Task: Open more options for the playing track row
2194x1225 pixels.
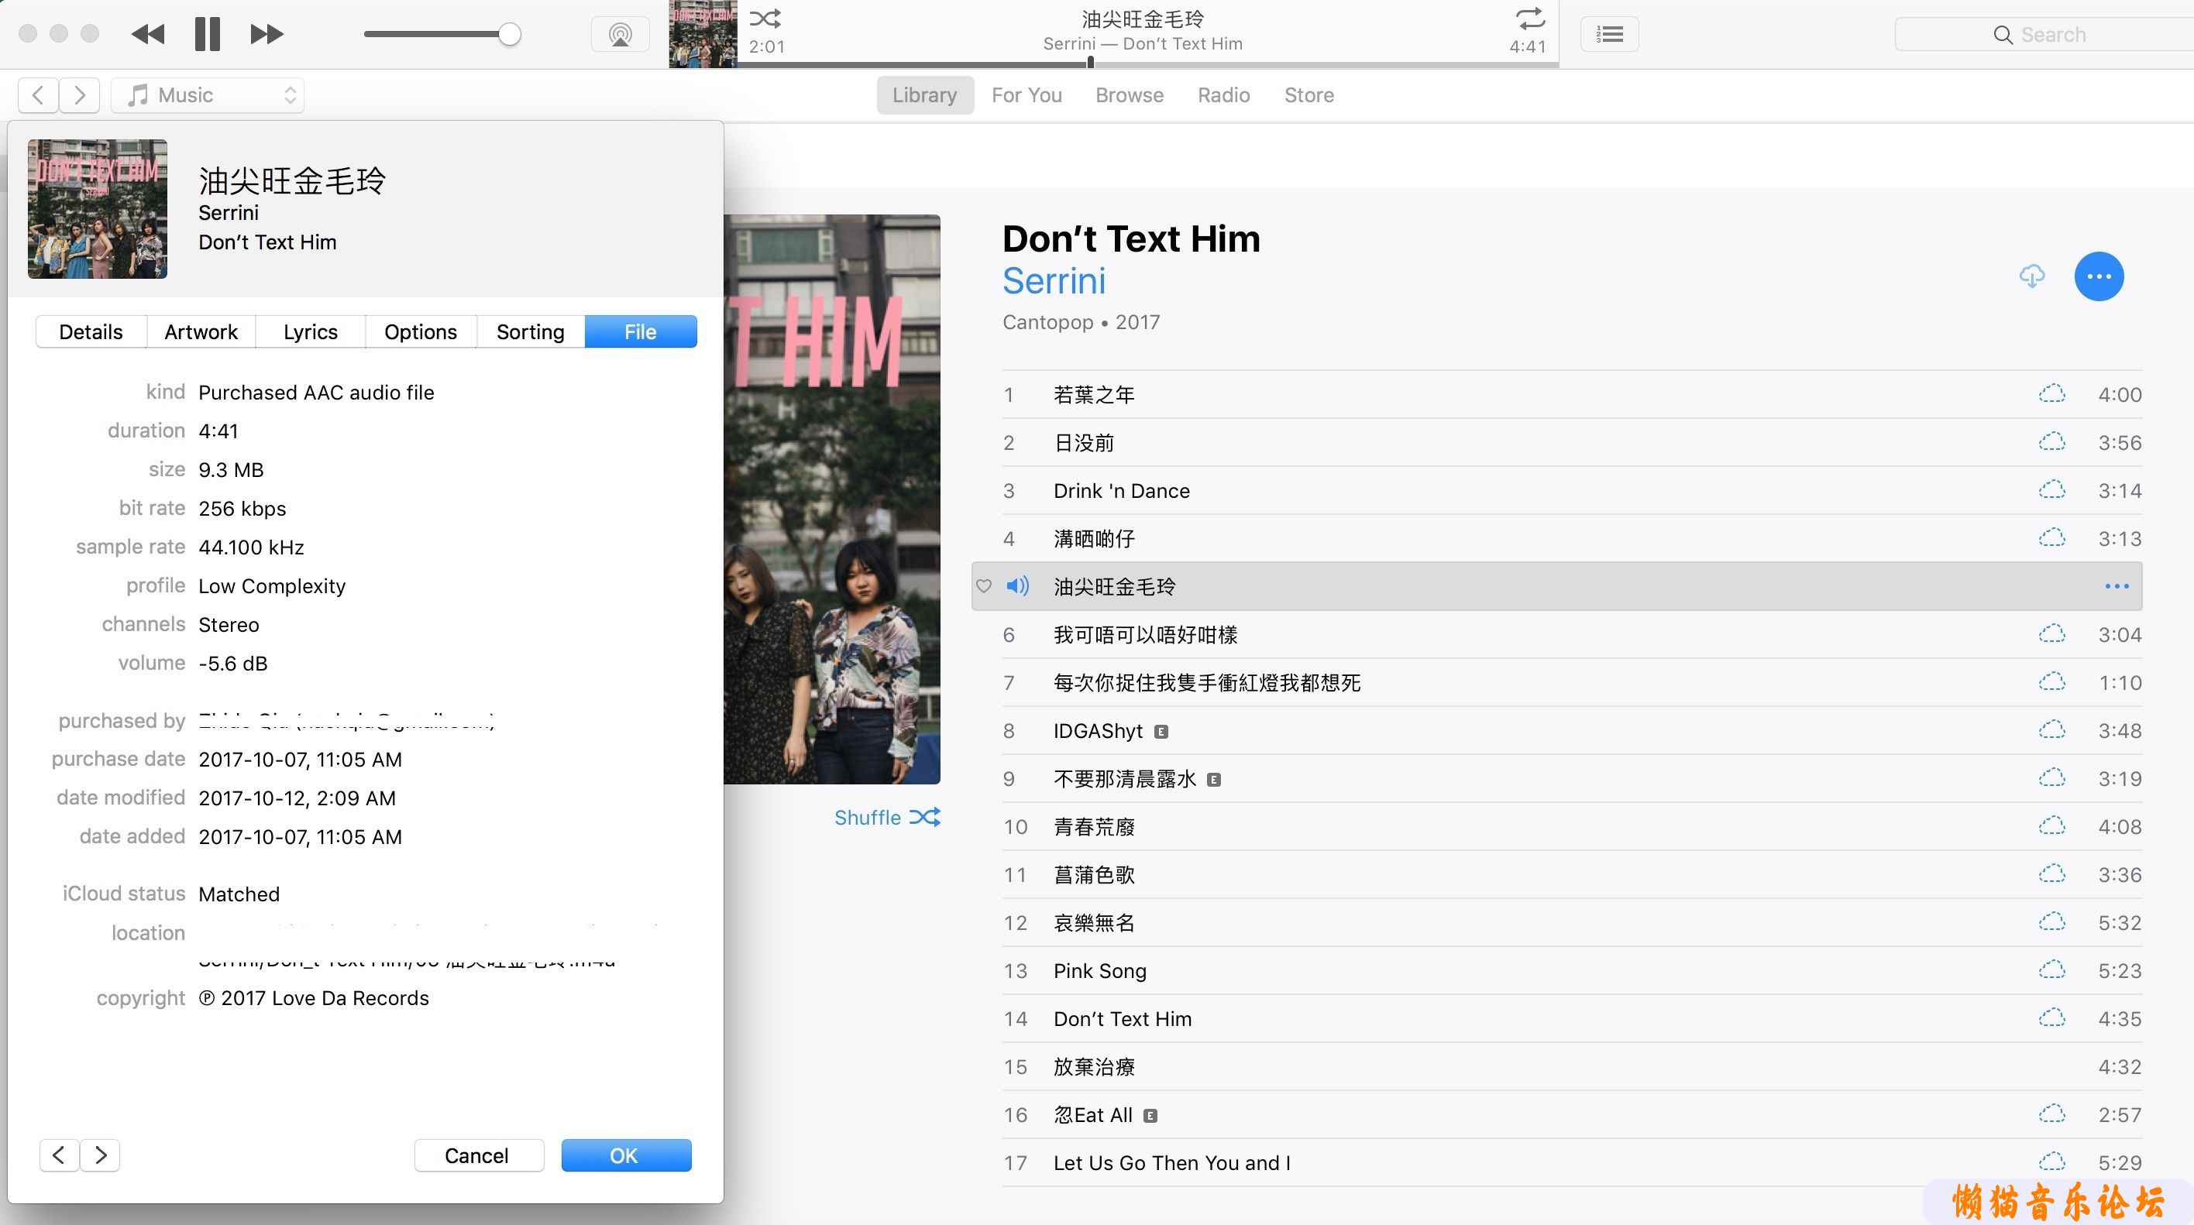Action: tap(2117, 585)
